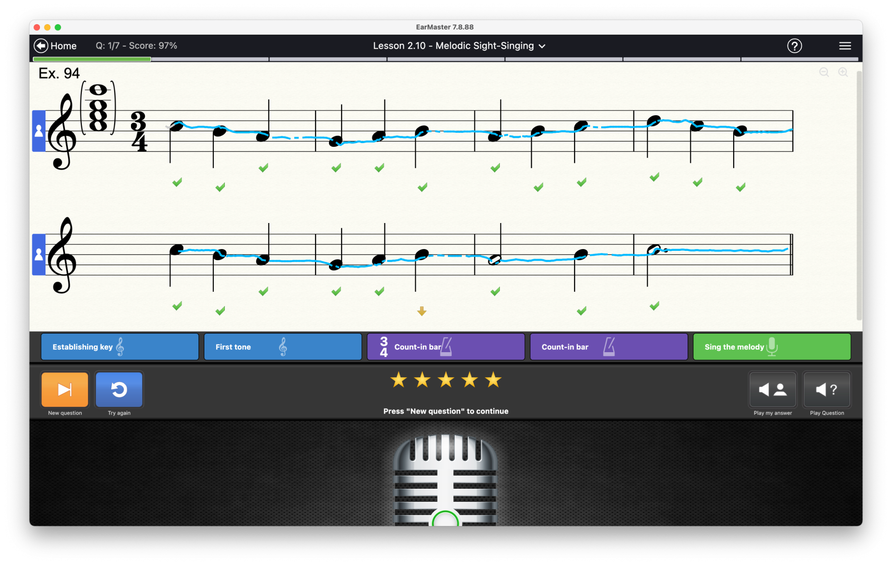Click the zoom out magnifier icon
The height and width of the screenshot is (565, 892).
coord(824,72)
